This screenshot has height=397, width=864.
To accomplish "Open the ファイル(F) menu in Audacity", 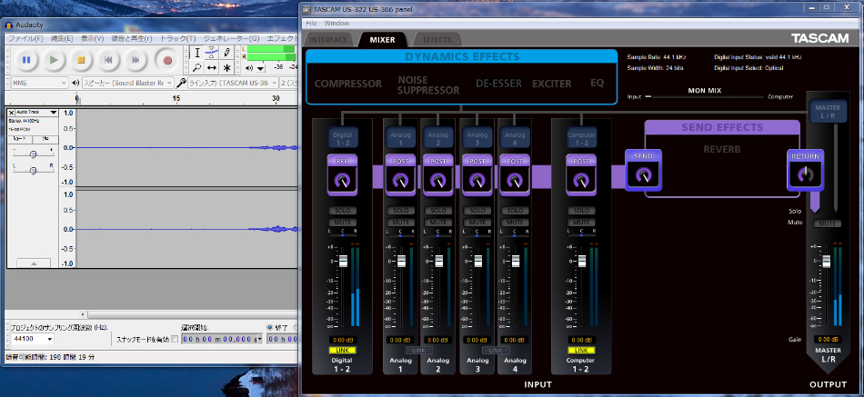I will click(x=25, y=38).
